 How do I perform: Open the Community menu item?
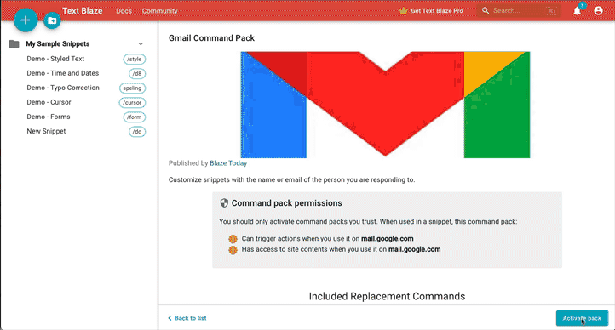pos(159,11)
